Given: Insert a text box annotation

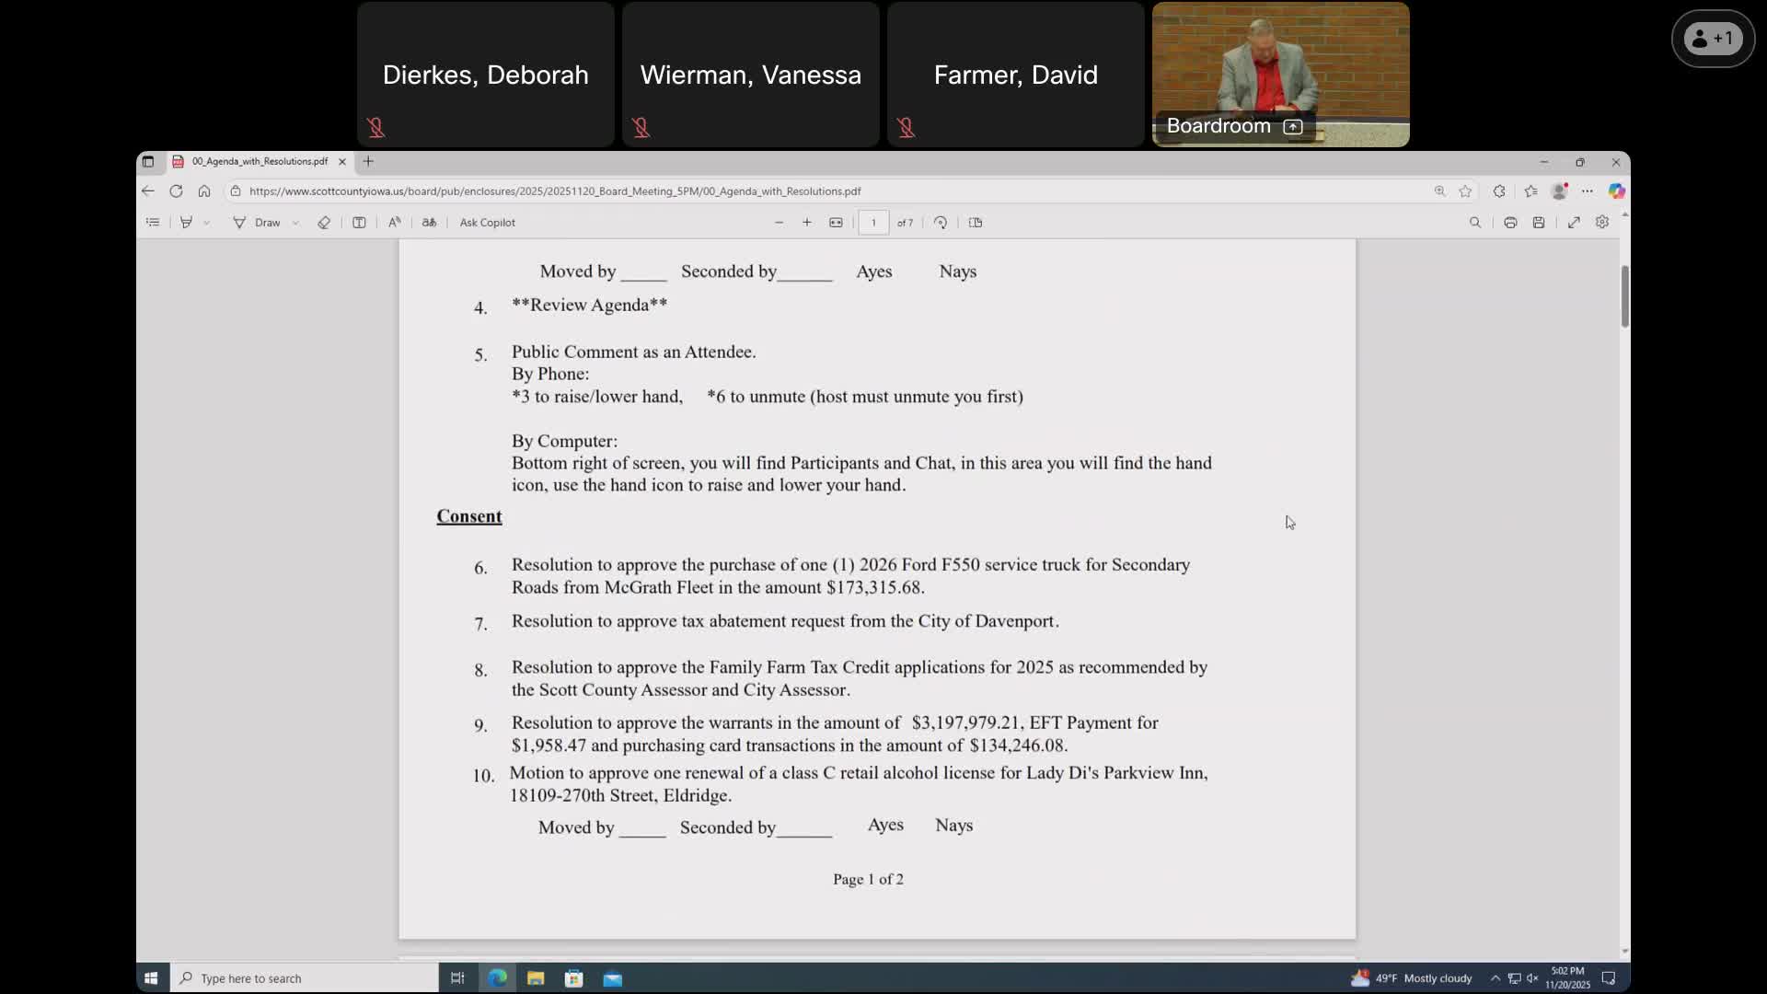Looking at the screenshot, I should pos(359,222).
